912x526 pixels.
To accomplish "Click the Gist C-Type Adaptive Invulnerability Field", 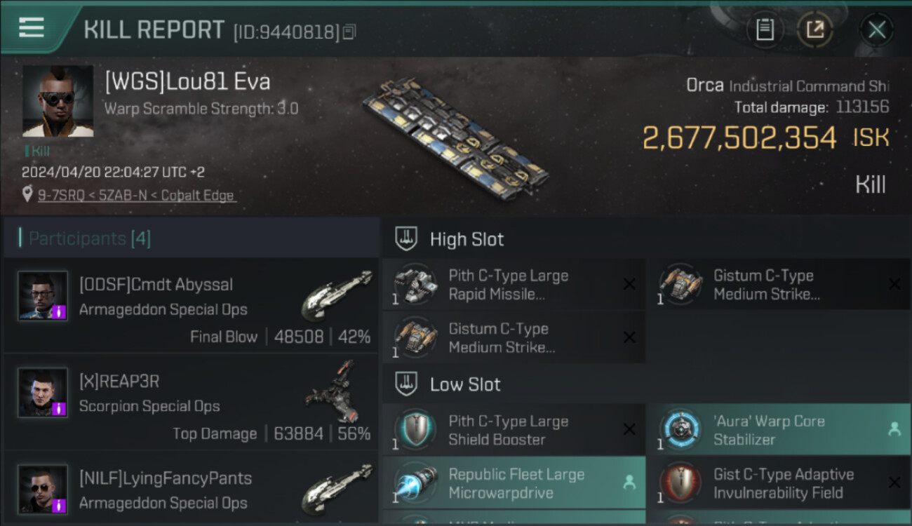I will click(x=779, y=483).
